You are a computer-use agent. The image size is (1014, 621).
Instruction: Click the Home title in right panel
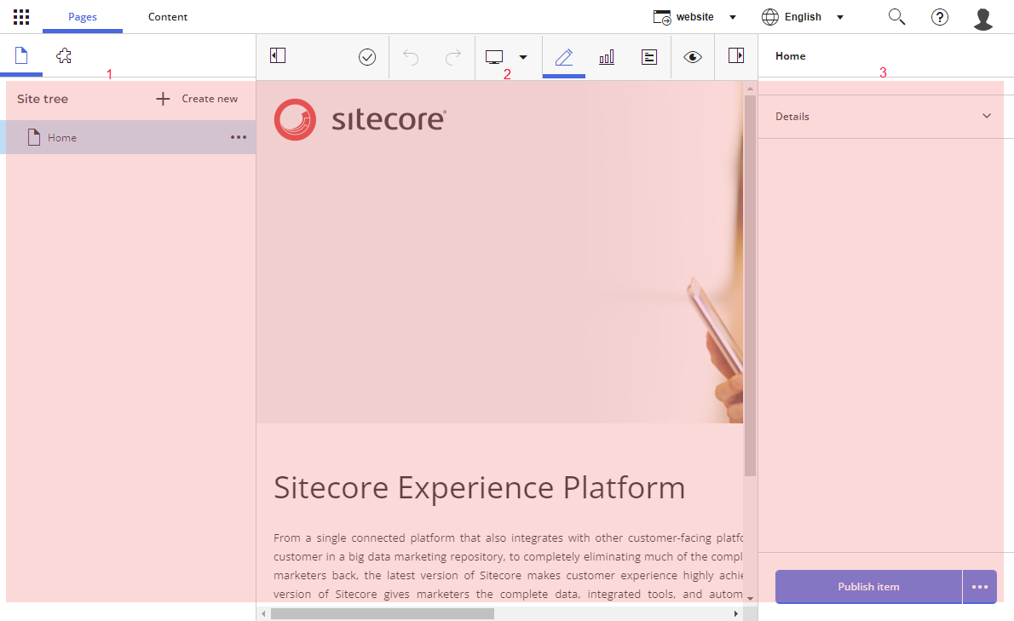(x=790, y=55)
